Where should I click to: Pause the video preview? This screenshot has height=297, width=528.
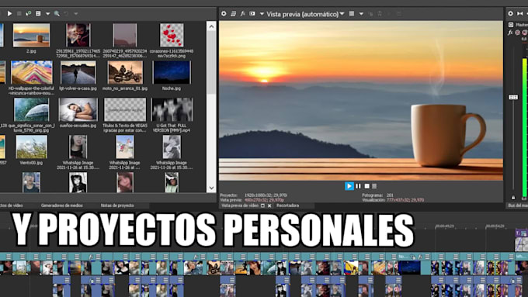point(358,186)
